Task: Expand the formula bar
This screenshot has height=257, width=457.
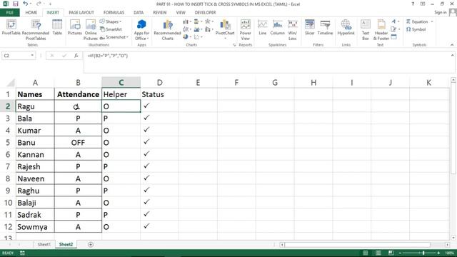Action: (x=452, y=55)
